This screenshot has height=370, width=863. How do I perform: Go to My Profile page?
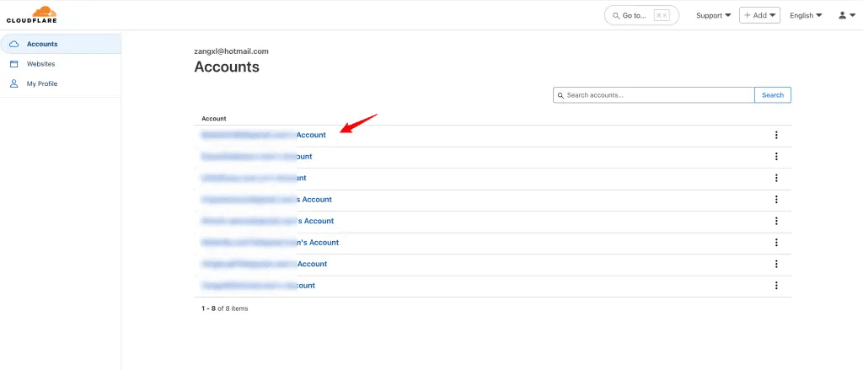(x=42, y=84)
